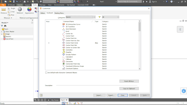Click the arrange horizontally icon
This screenshot has width=187, height=105.
click(42, 100)
